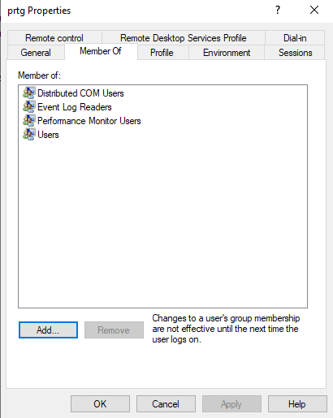Screen dimensions: 333x418
Task: Switch to the Dial-in tab
Action: [x=295, y=38]
